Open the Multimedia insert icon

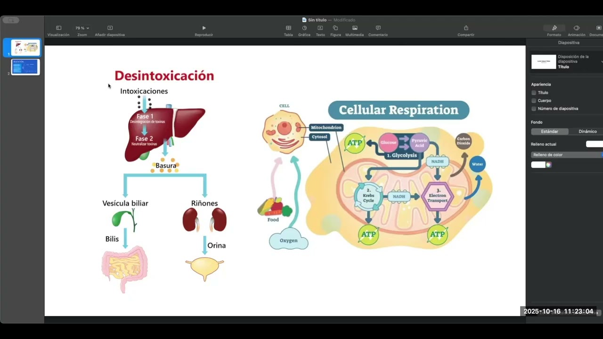click(355, 28)
